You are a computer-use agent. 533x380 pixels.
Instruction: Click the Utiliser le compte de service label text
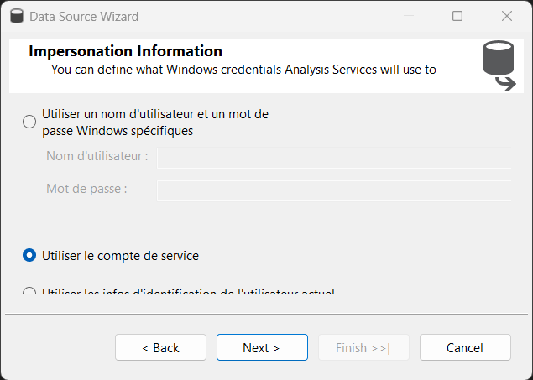coord(120,256)
